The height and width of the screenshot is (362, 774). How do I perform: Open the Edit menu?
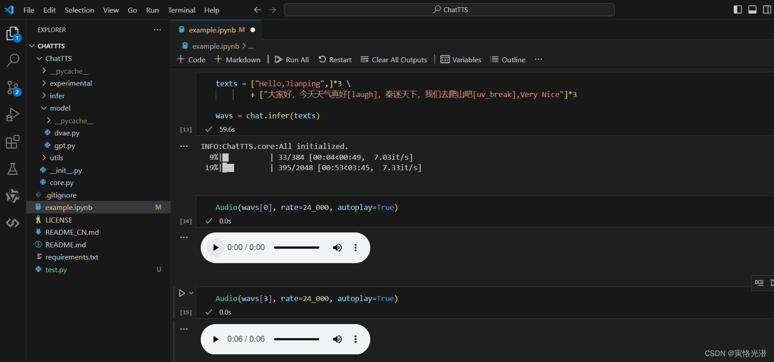(49, 10)
